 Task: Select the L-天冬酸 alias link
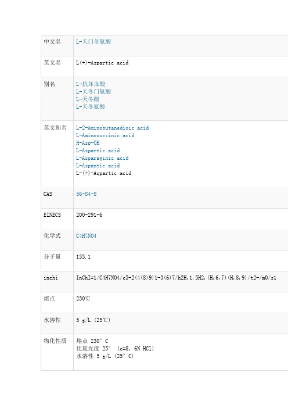(88, 99)
